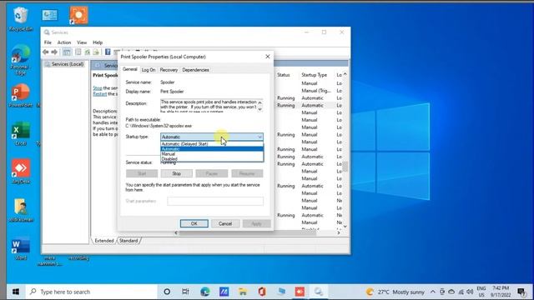The height and width of the screenshot is (300, 534).
Task: Open File Explorer from taskbar
Action: [243, 292]
